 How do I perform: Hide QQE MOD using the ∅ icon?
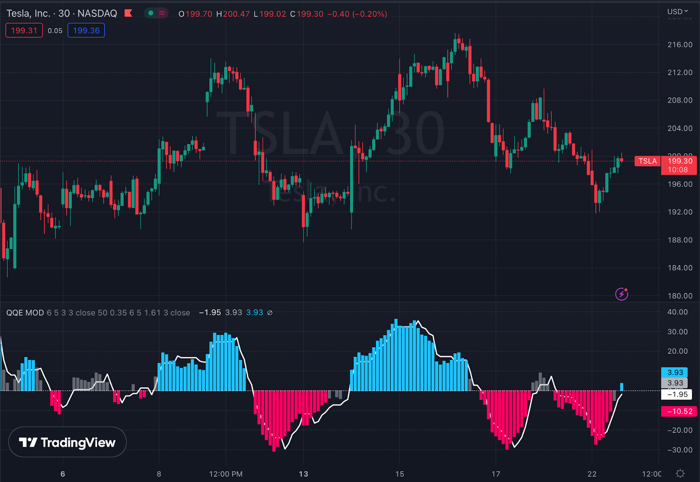[269, 313]
